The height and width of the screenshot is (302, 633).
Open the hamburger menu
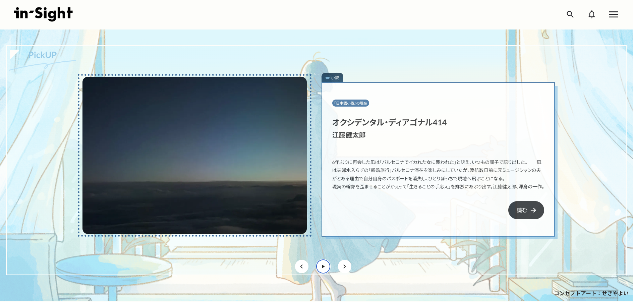[614, 14]
